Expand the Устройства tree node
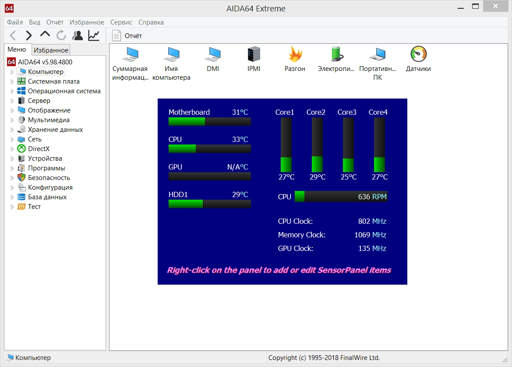This screenshot has height=367, width=512. 12,159
